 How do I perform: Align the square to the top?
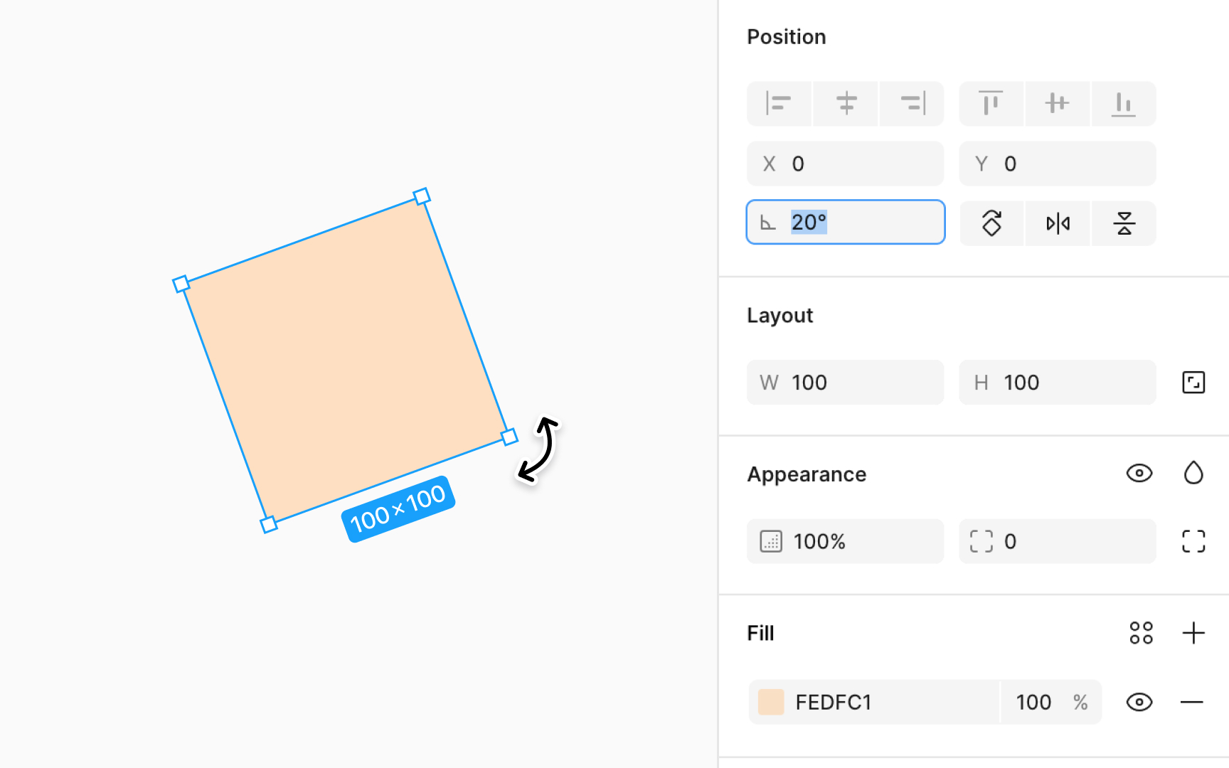(x=991, y=103)
